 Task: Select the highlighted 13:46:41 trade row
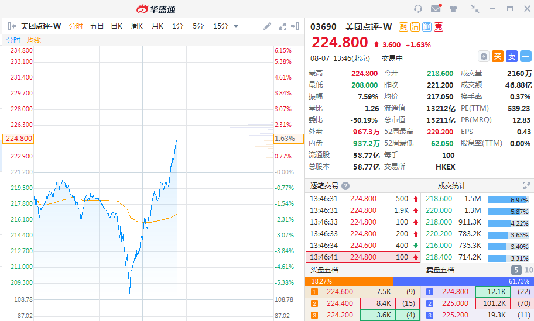click(x=363, y=257)
